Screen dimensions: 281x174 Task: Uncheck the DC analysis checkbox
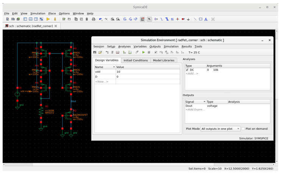tap(187, 70)
